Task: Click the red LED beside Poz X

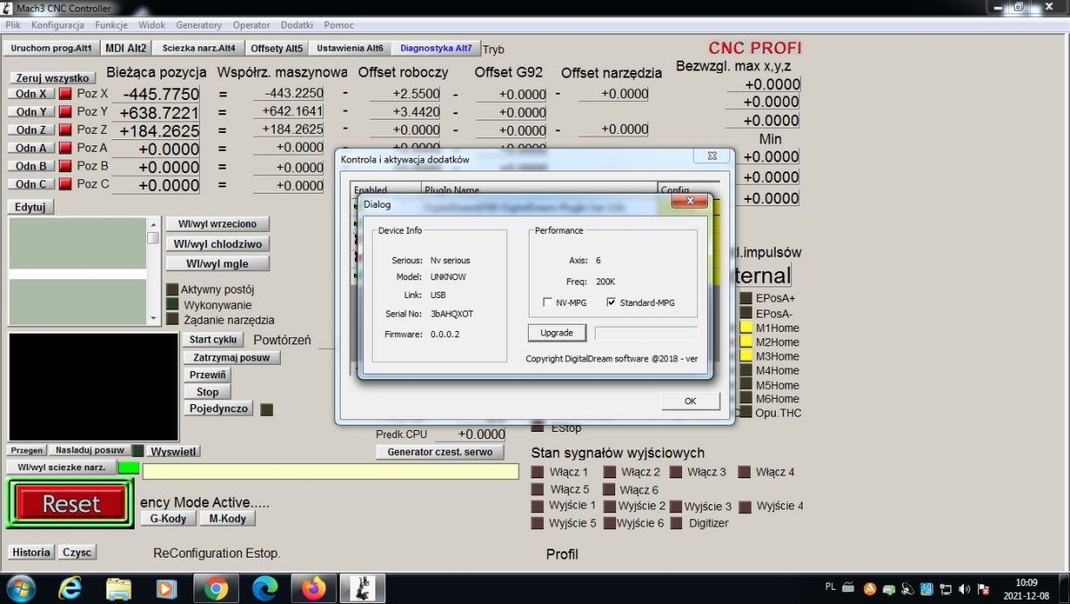Action: pyautogui.click(x=65, y=93)
